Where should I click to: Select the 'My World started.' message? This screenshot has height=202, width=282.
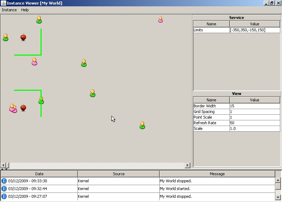[175, 189]
